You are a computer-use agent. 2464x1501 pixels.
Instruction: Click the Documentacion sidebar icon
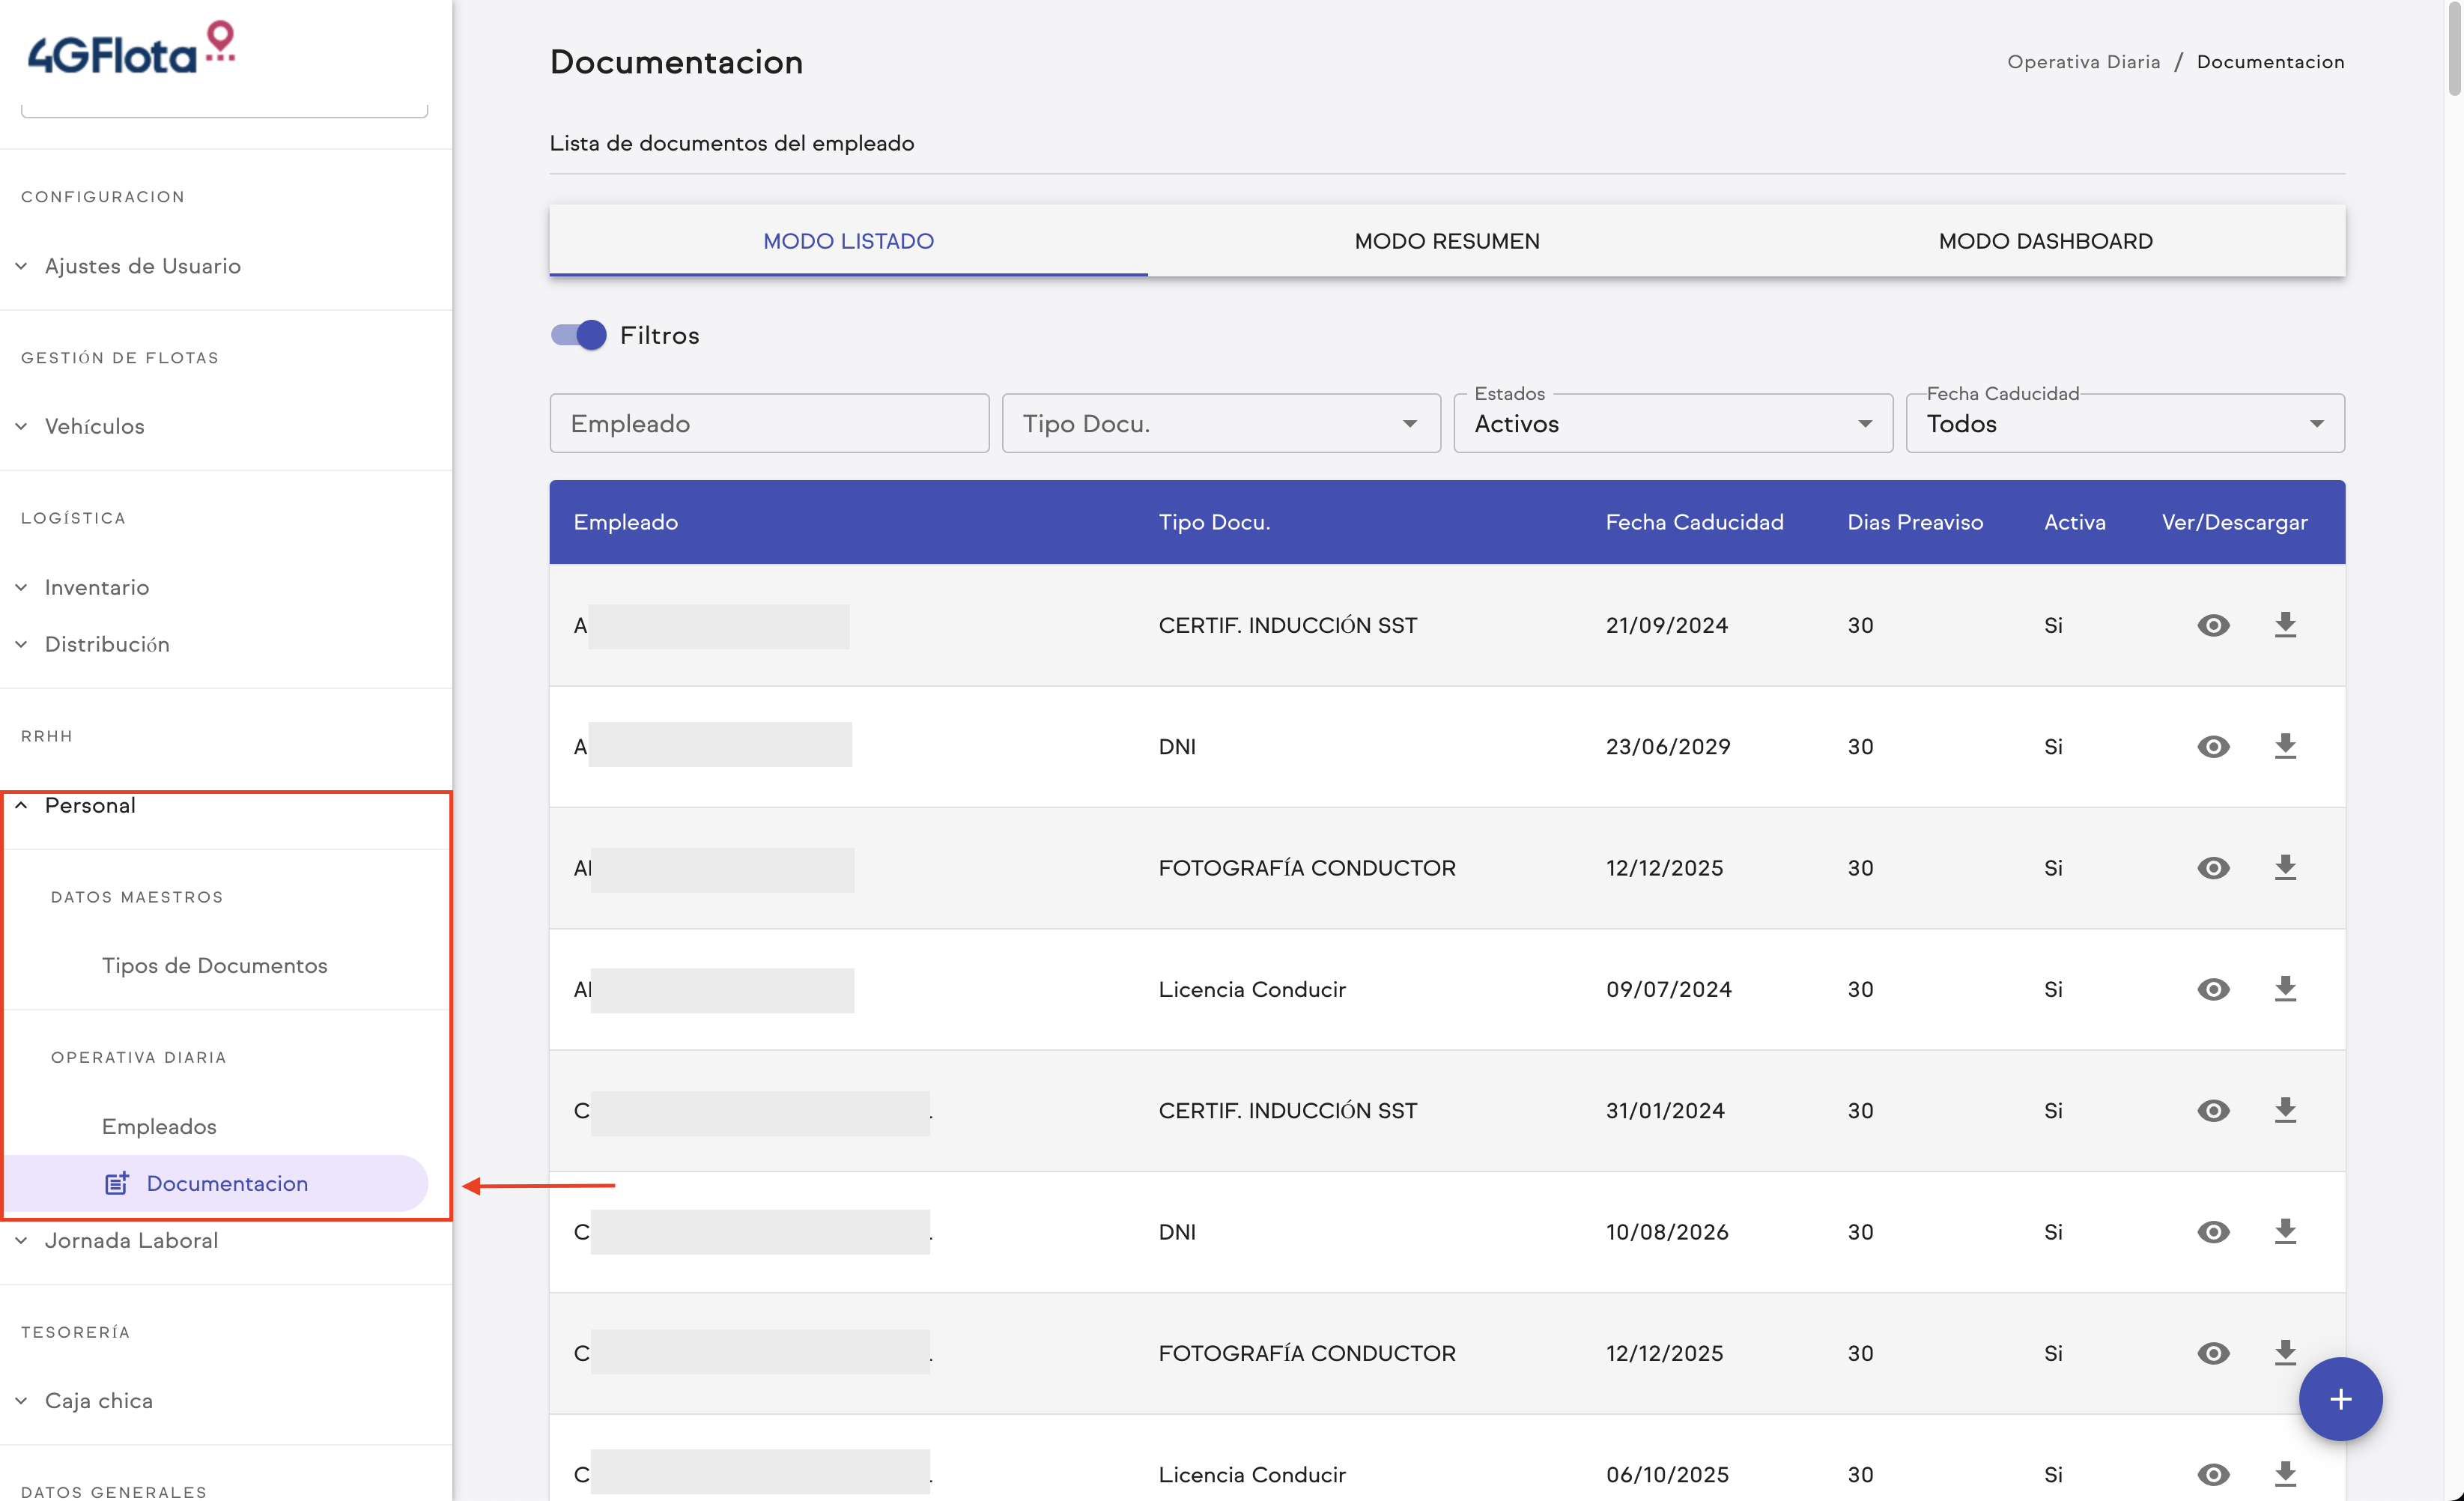tap(117, 1183)
